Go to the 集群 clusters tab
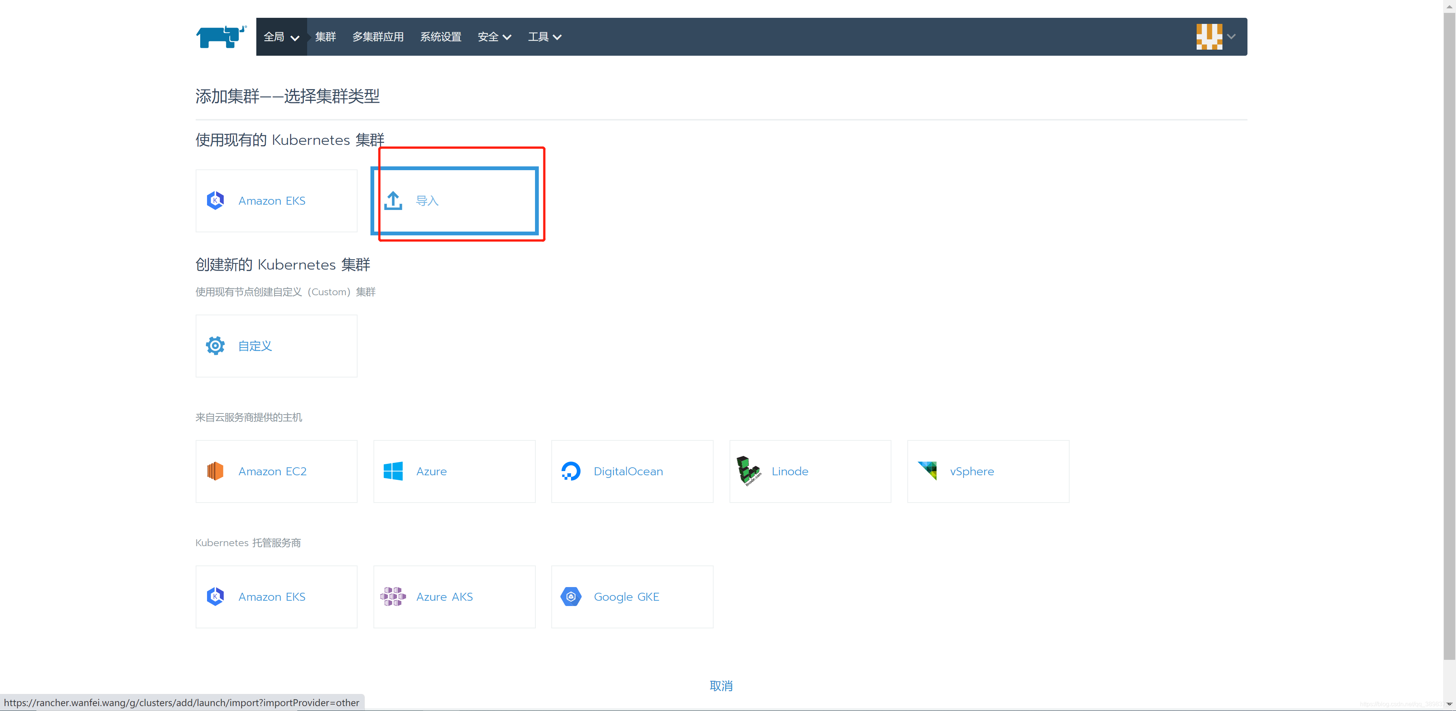 tap(326, 37)
